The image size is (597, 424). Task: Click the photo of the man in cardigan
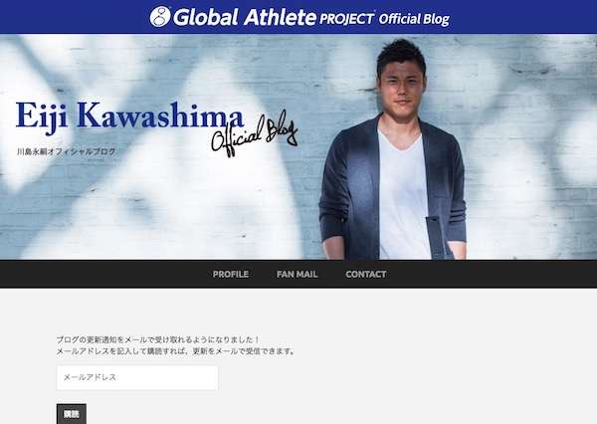pyautogui.click(x=393, y=149)
